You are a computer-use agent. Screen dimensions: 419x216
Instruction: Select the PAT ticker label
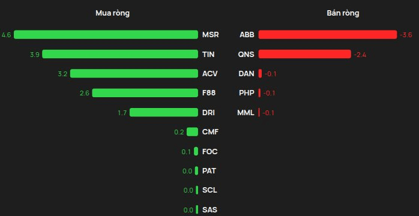click(x=209, y=171)
